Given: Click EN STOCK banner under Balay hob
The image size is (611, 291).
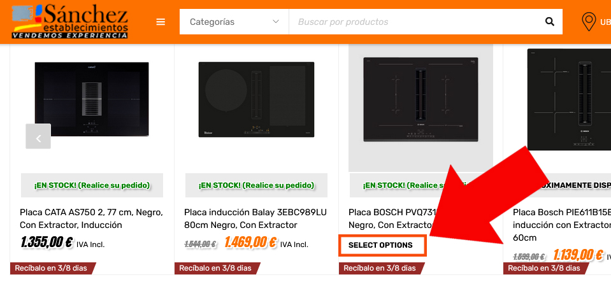Looking at the screenshot, I should pos(256,185).
